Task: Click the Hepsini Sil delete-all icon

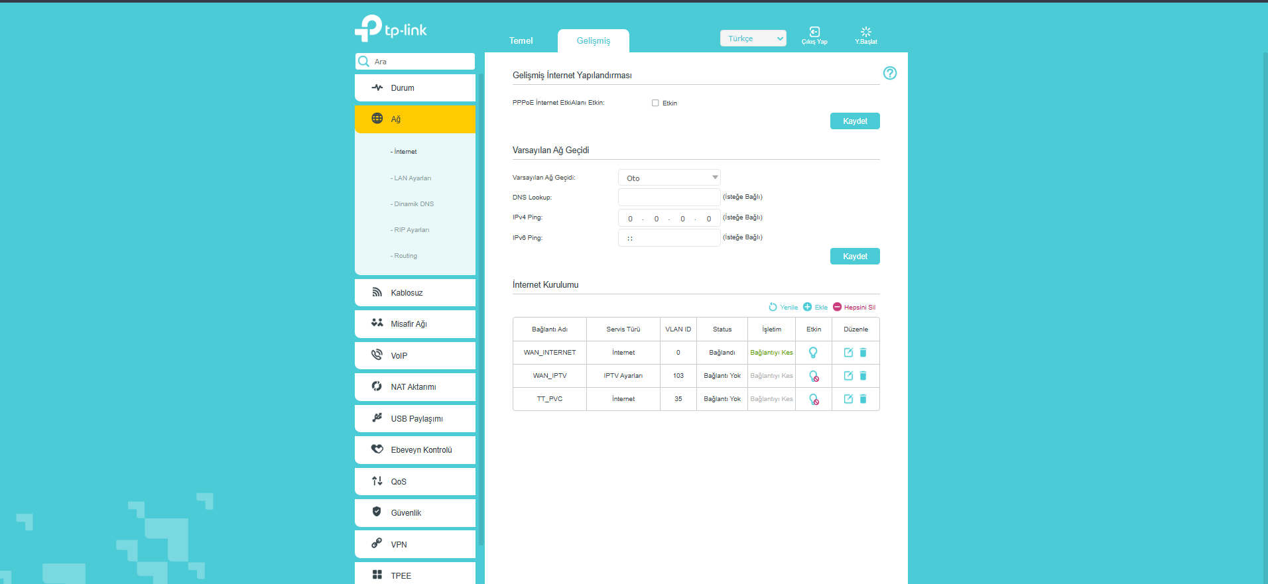Action: coord(837,307)
